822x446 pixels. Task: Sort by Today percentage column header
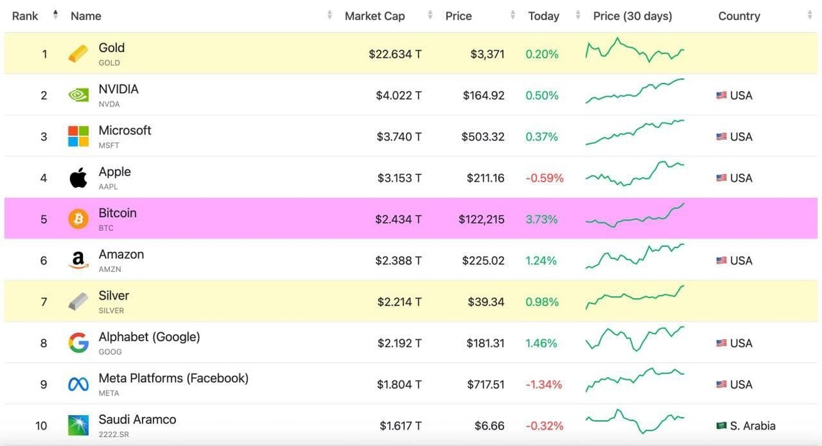coord(543,16)
